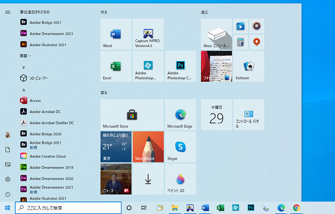The width and height of the screenshot is (335, 214).
Task: Open the Capture It!PRO Version4.5 tile
Action: coord(148,34)
